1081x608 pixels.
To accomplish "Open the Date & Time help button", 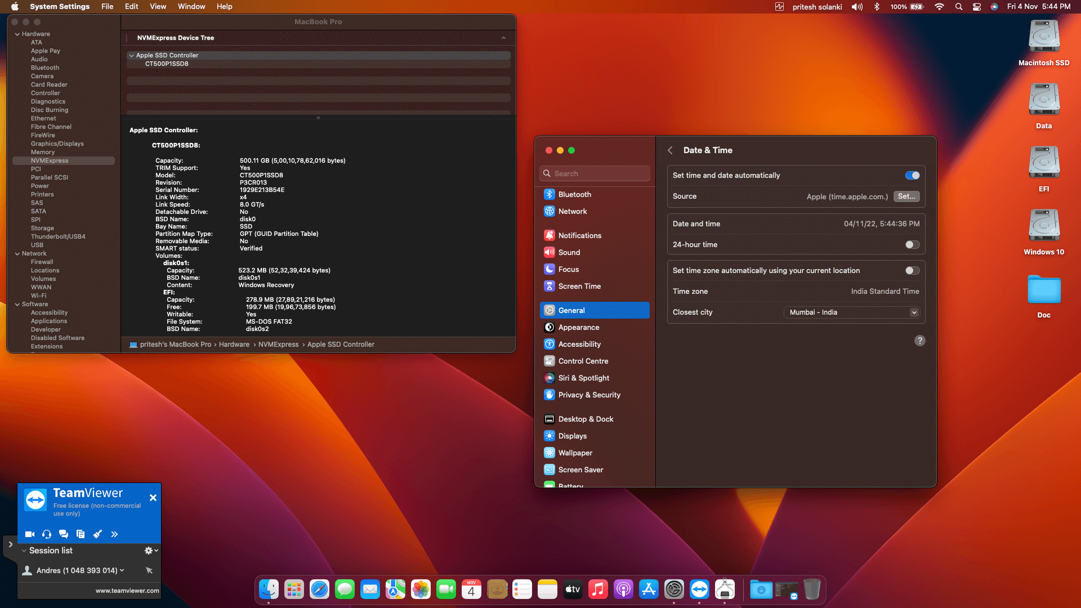I will 919,341.
